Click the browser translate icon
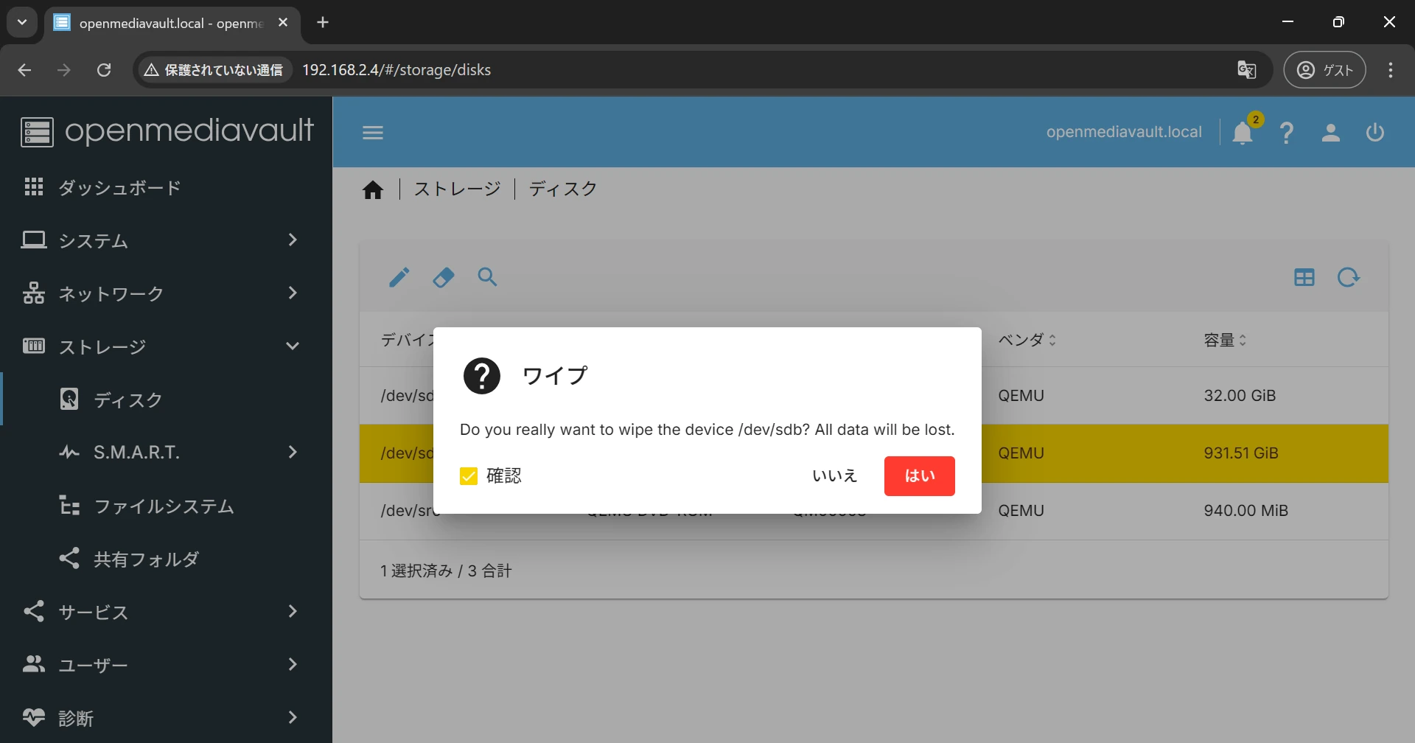The height and width of the screenshot is (743, 1415). click(1246, 70)
